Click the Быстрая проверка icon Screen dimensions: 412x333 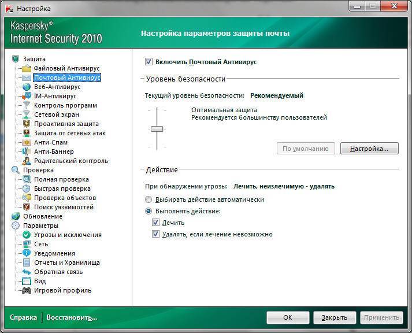(x=26, y=188)
